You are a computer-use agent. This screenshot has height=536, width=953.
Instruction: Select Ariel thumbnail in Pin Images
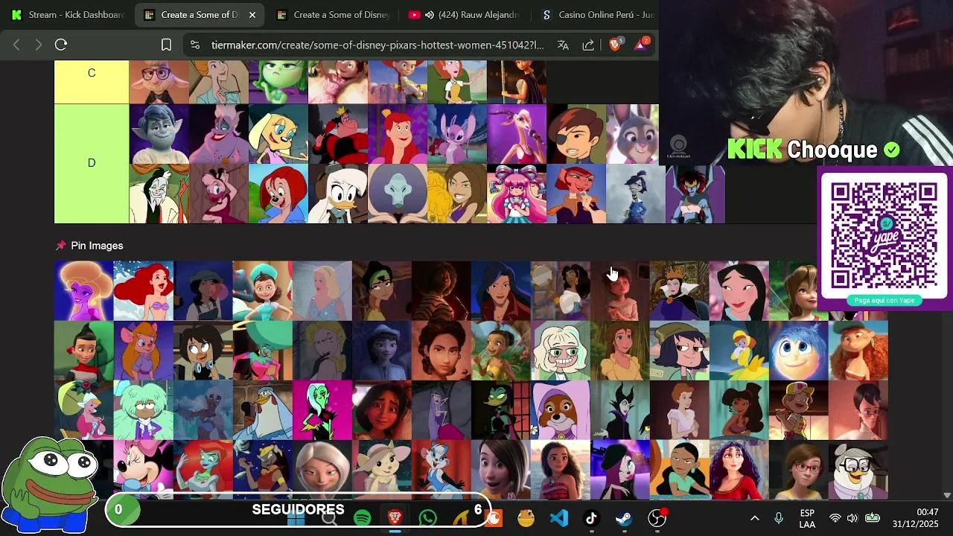click(x=144, y=290)
